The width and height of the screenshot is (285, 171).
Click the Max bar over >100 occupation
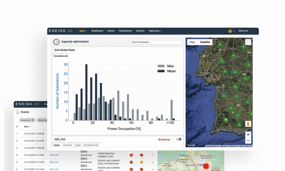(x=171, y=110)
